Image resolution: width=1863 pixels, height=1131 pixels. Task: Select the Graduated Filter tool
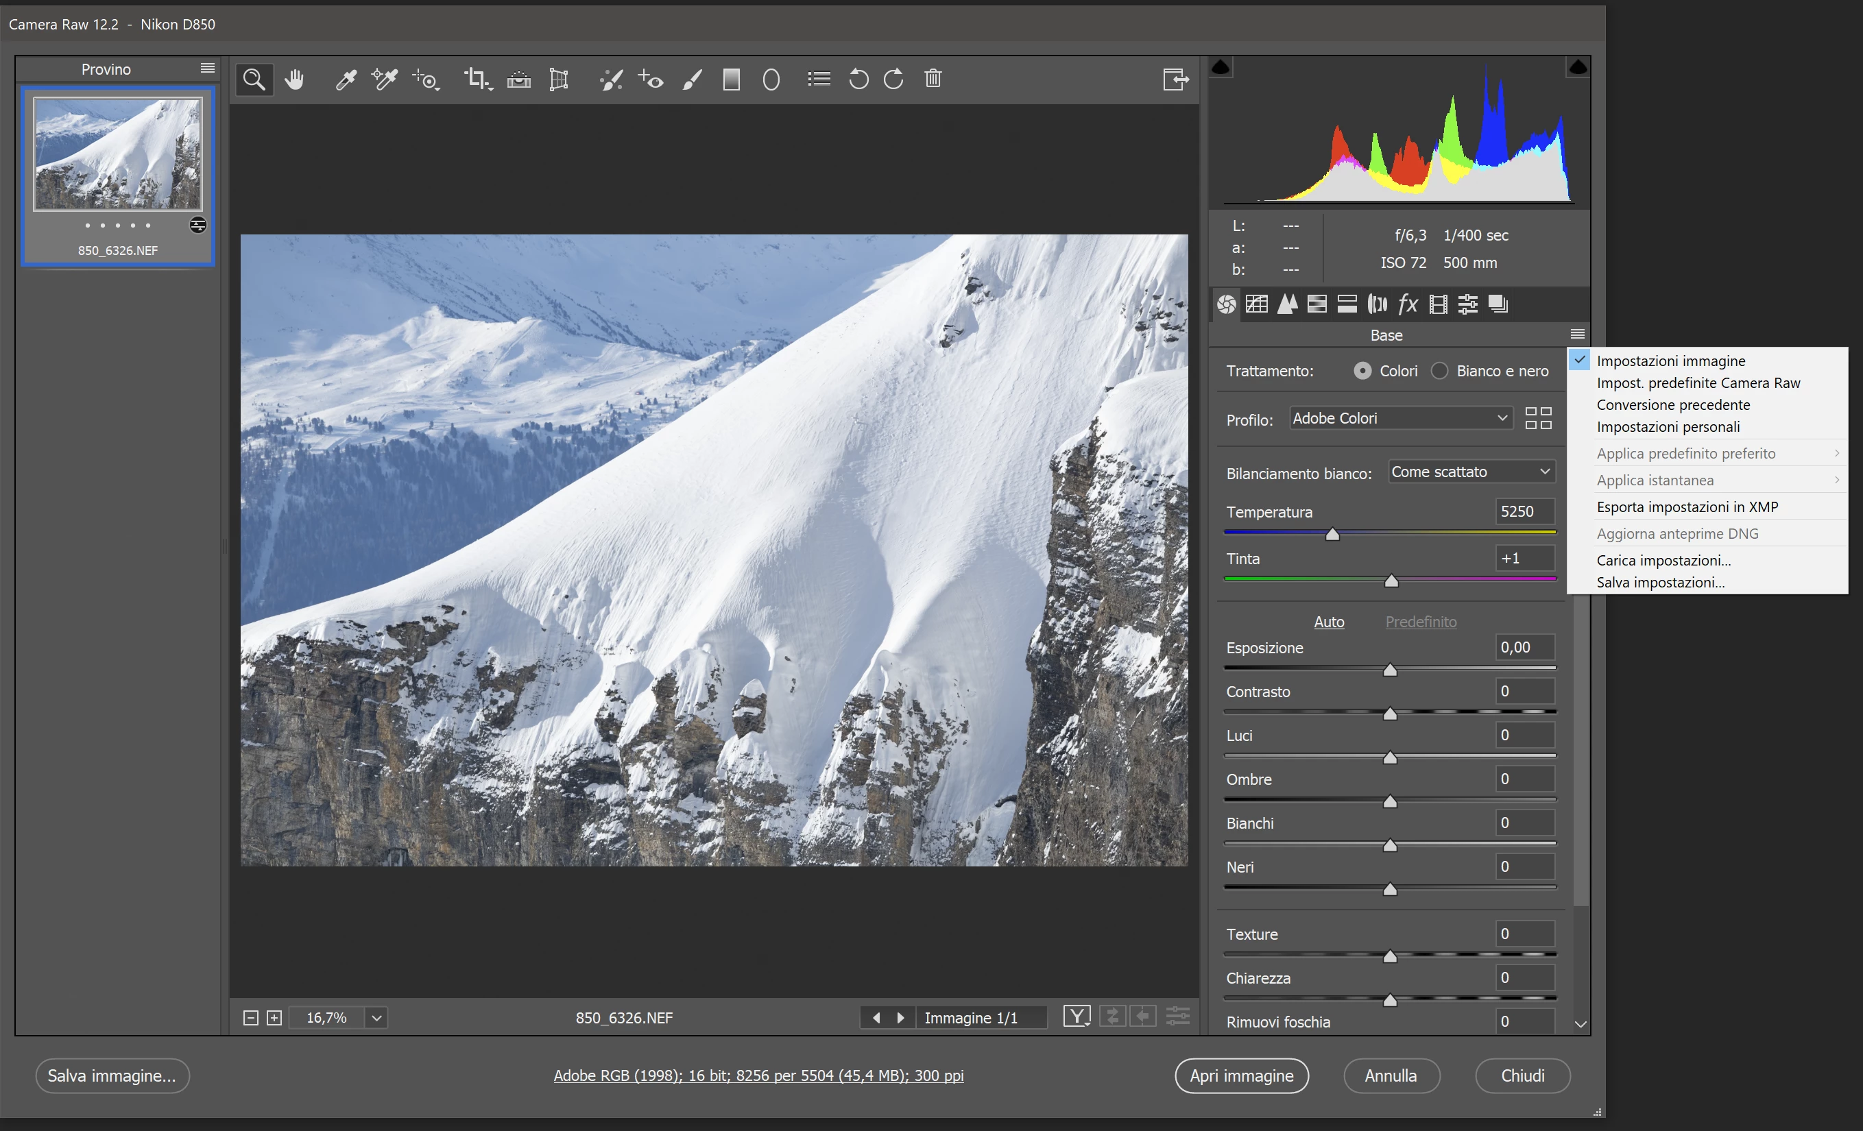[x=731, y=80]
